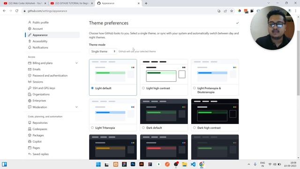Click the Dark high contrast theme preview

coord(215,112)
